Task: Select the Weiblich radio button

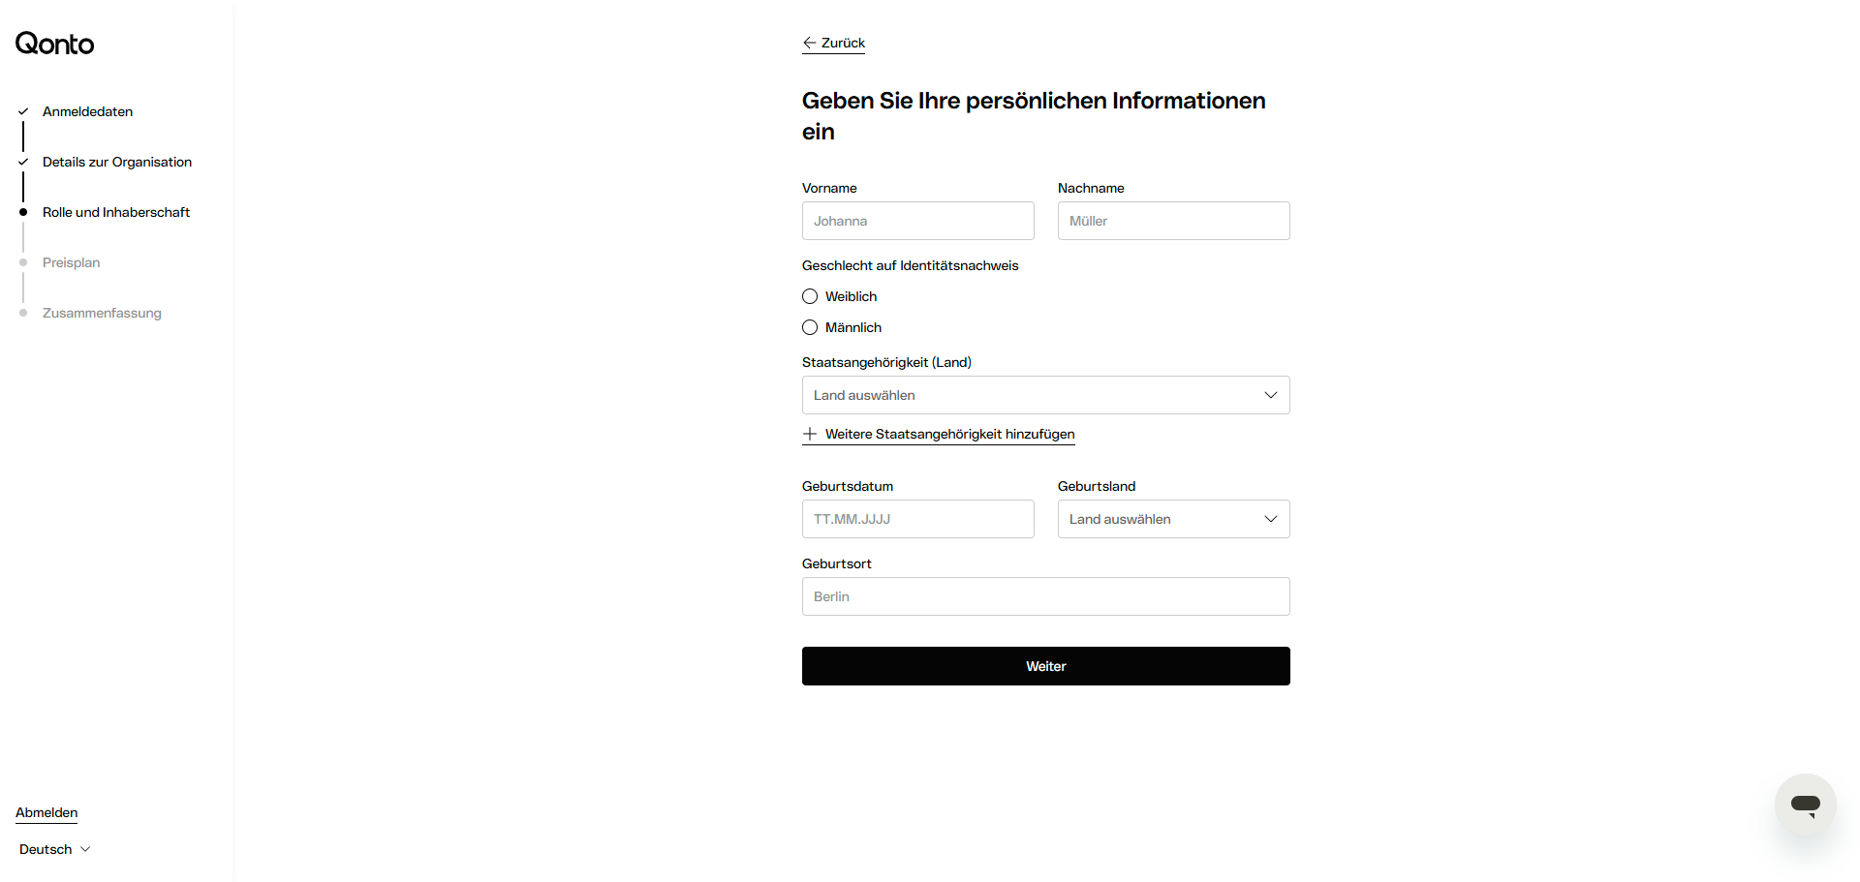Action: (x=810, y=296)
